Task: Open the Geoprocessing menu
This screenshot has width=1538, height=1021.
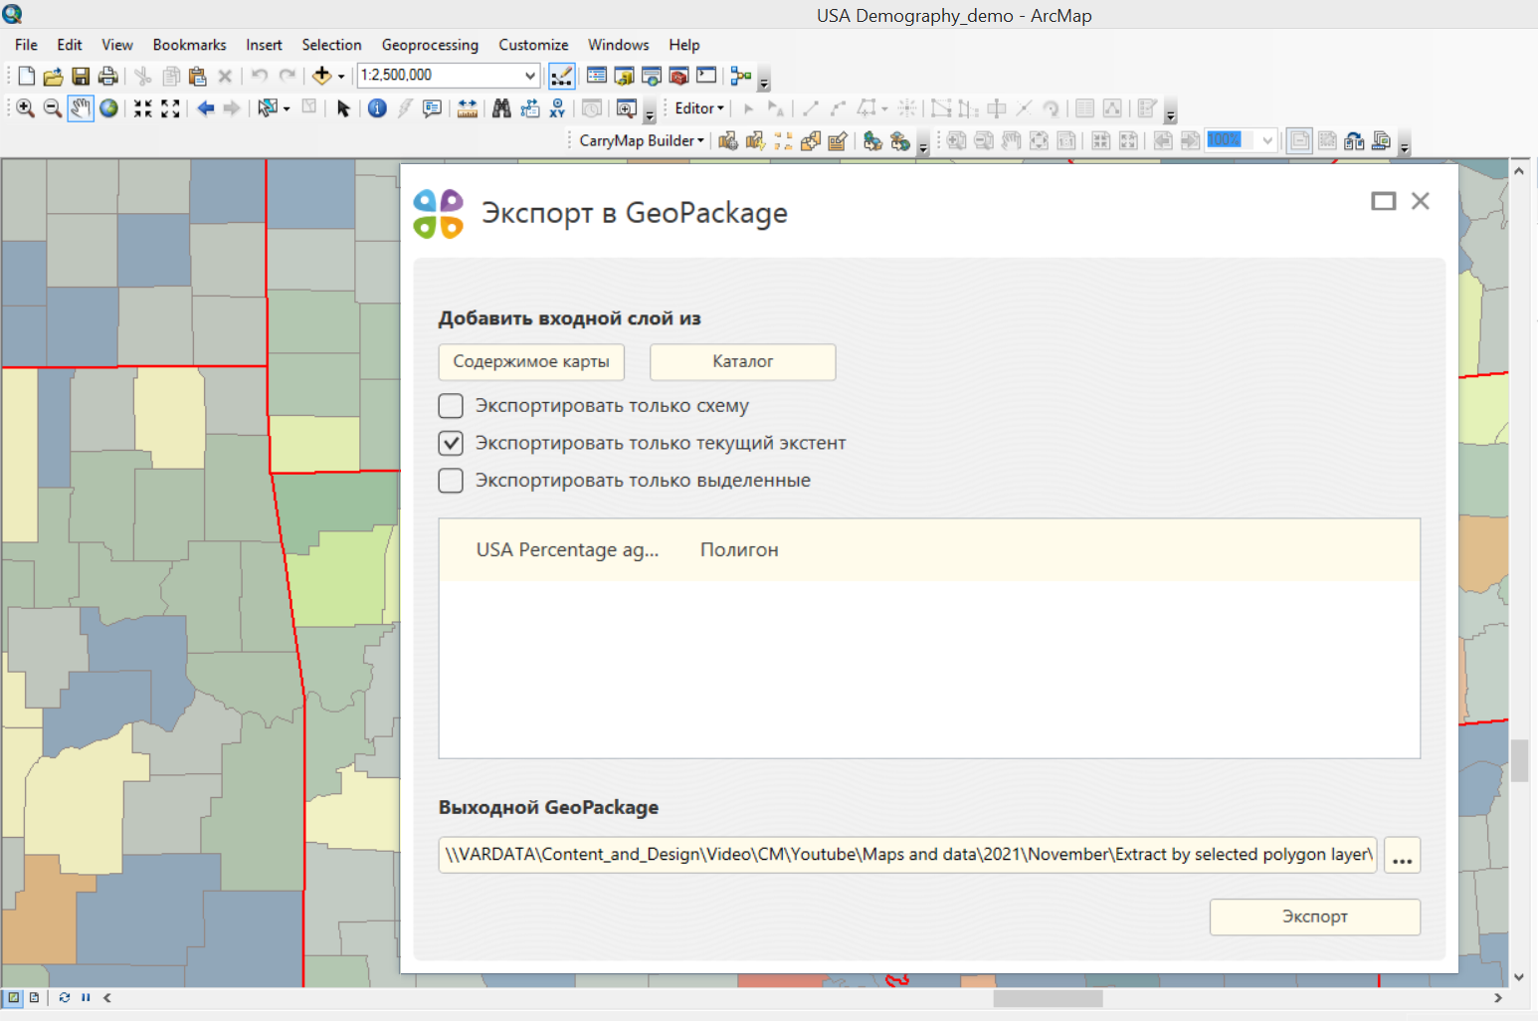Action: tap(430, 45)
